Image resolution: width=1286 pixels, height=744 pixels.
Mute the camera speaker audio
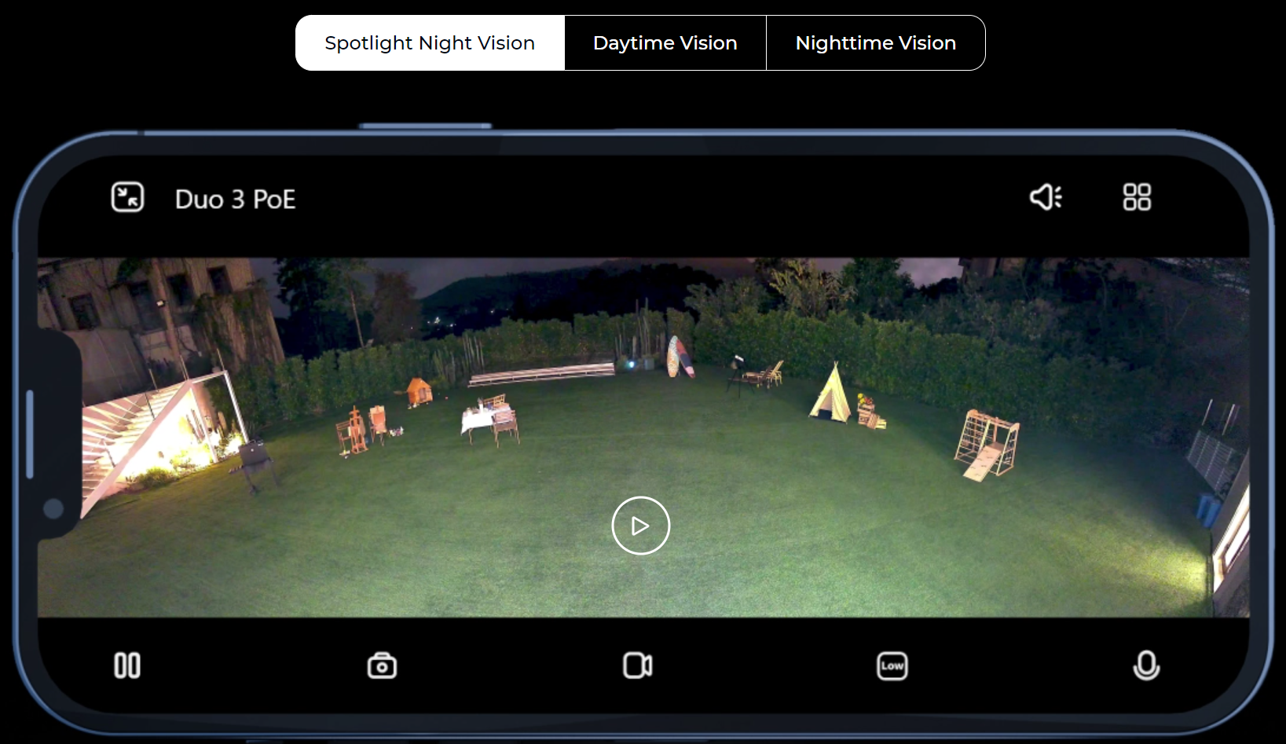click(1046, 197)
